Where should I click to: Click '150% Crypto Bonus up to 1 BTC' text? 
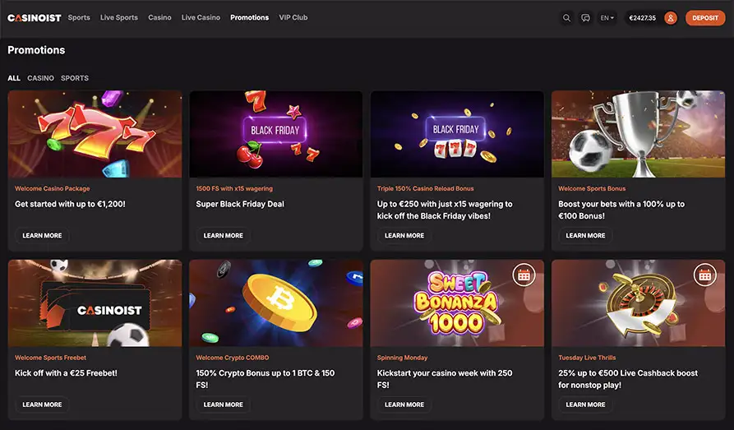click(x=265, y=379)
